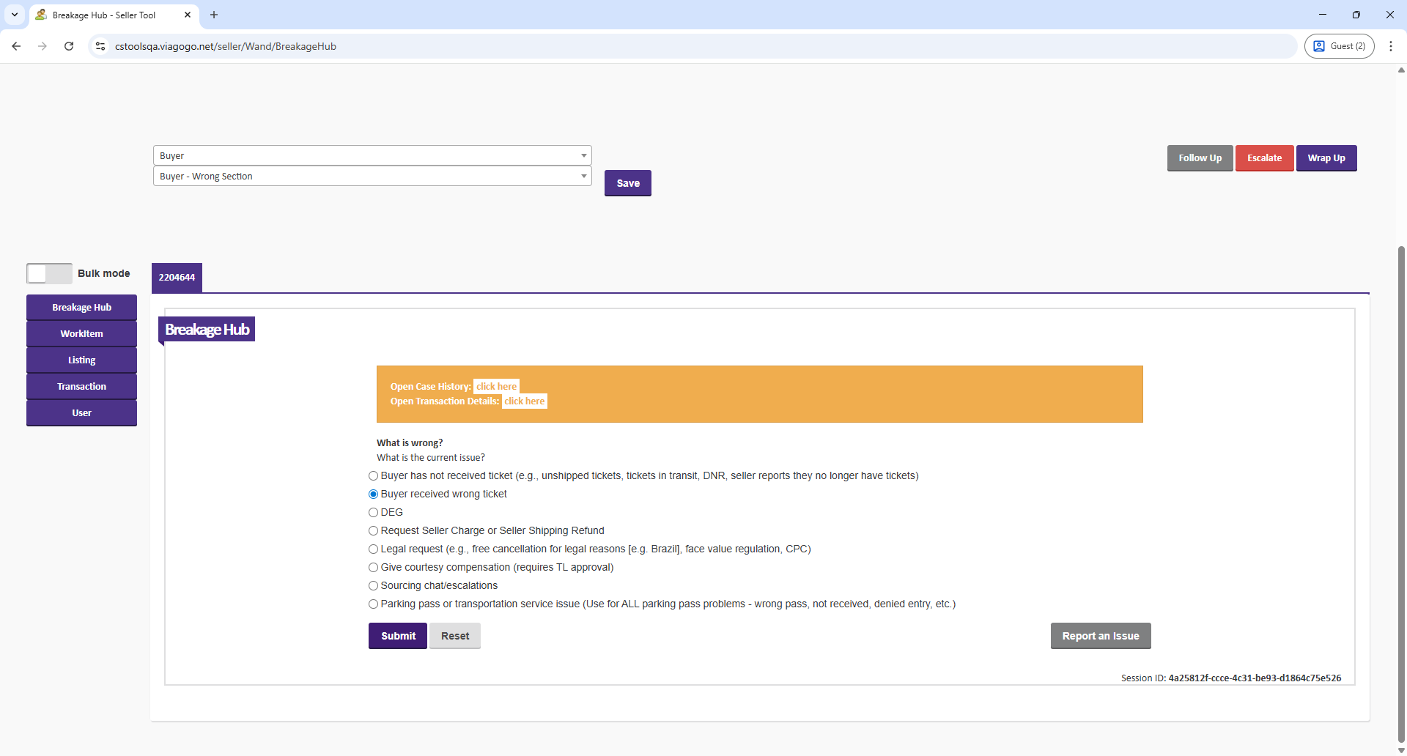
Task: Open Case History click here link
Action: (x=496, y=387)
